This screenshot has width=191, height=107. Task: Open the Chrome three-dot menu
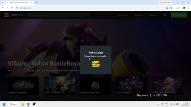pyautogui.click(x=189, y=8)
